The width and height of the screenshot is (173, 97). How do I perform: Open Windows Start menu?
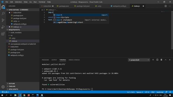point(2,95)
